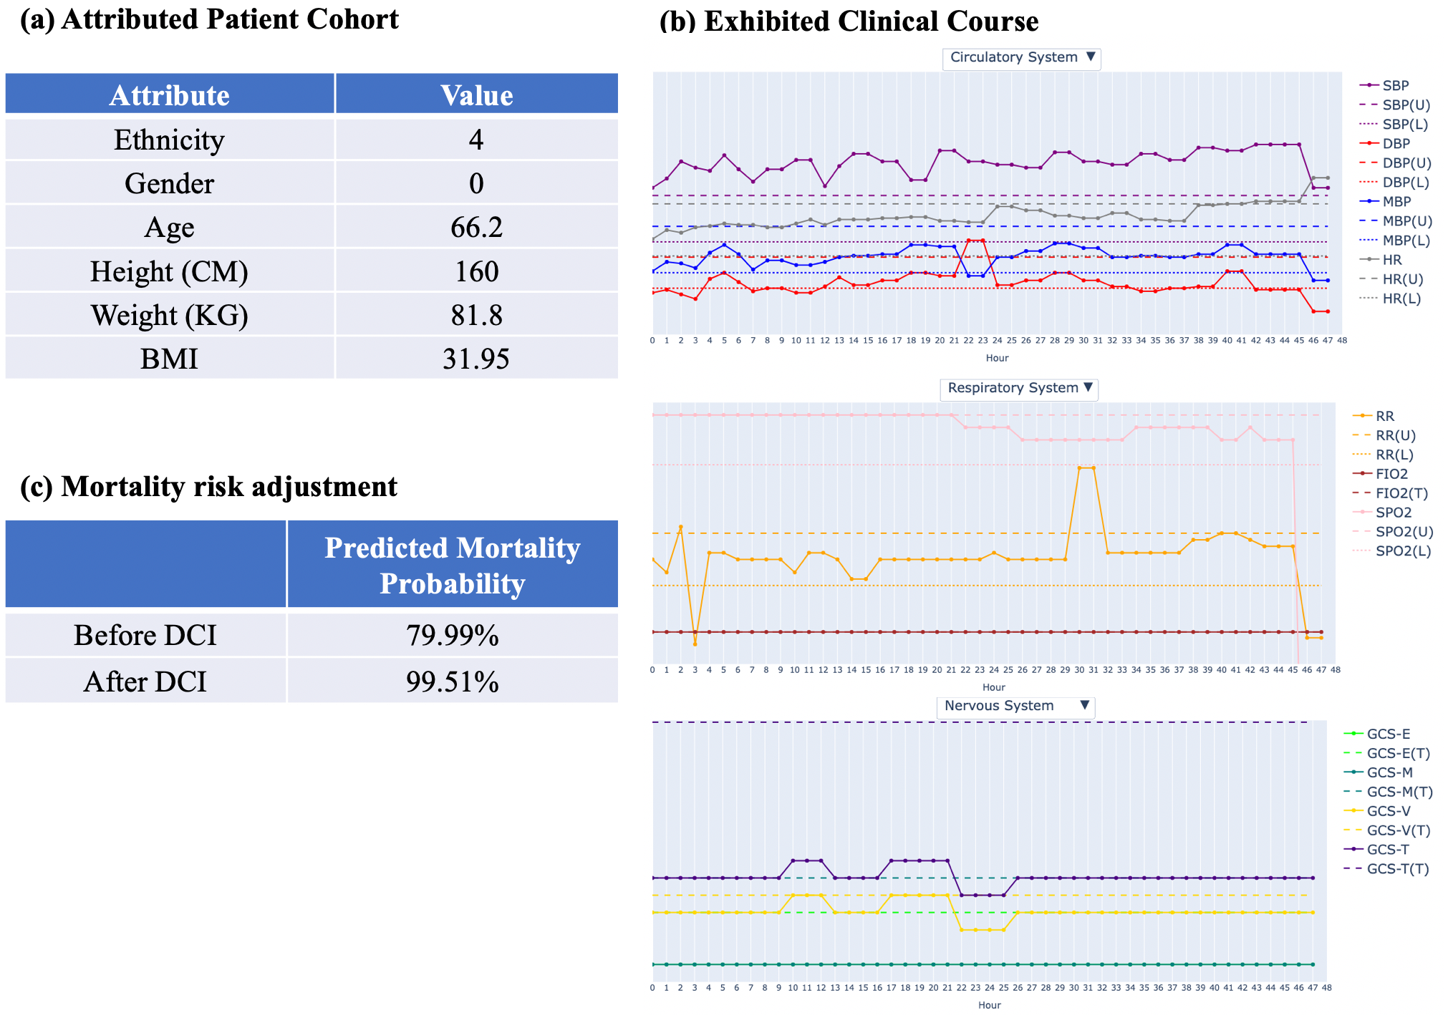Image resolution: width=1448 pixels, height=1018 pixels.
Task: Select the Predicted Mortality Probability header
Action: click(x=452, y=566)
